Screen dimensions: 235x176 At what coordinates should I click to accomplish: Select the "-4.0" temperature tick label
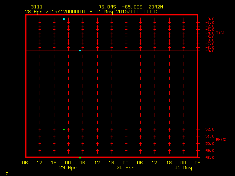pos(210,33)
